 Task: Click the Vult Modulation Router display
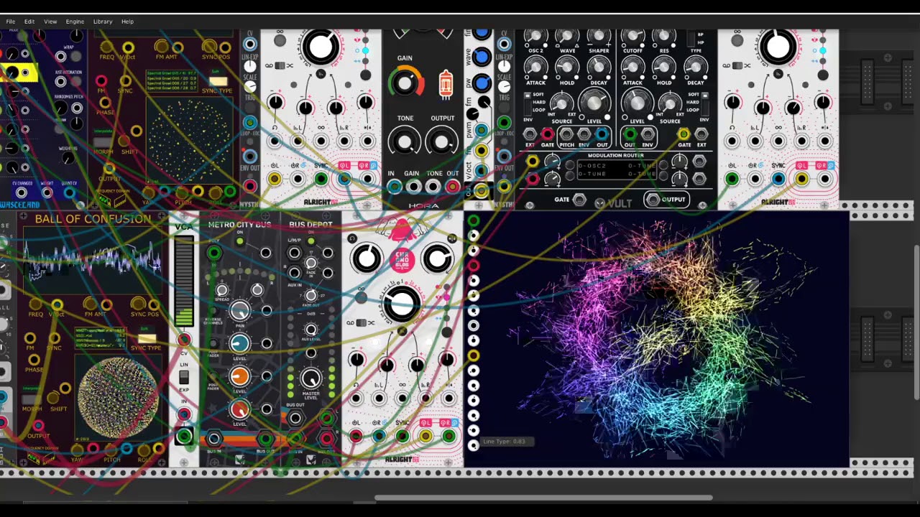[617, 170]
